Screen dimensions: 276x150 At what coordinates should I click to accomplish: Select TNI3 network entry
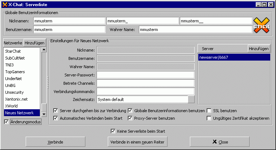[x=22, y=65]
